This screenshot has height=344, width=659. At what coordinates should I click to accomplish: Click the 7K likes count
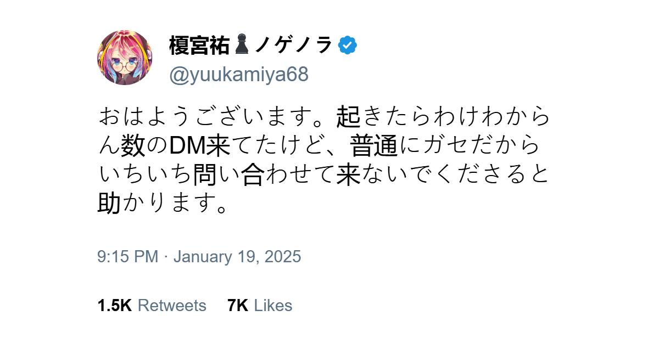coord(238,306)
